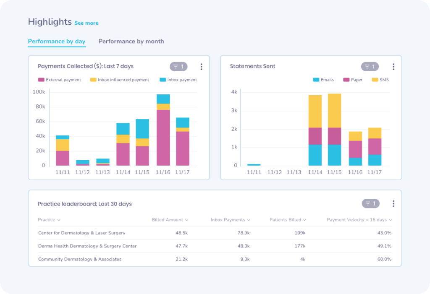Screen dimensions: 430x294
Task: Open the Payments Collected filter chip
Action: pyautogui.click(x=178, y=66)
